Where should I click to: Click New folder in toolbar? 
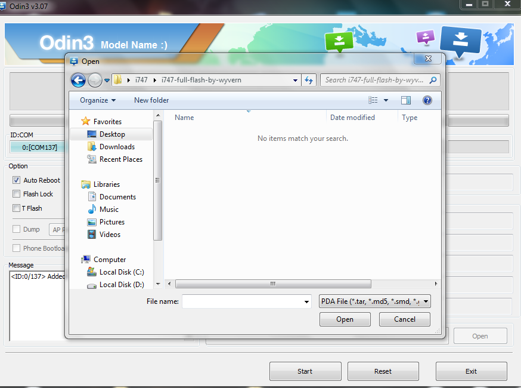pos(151,100)
